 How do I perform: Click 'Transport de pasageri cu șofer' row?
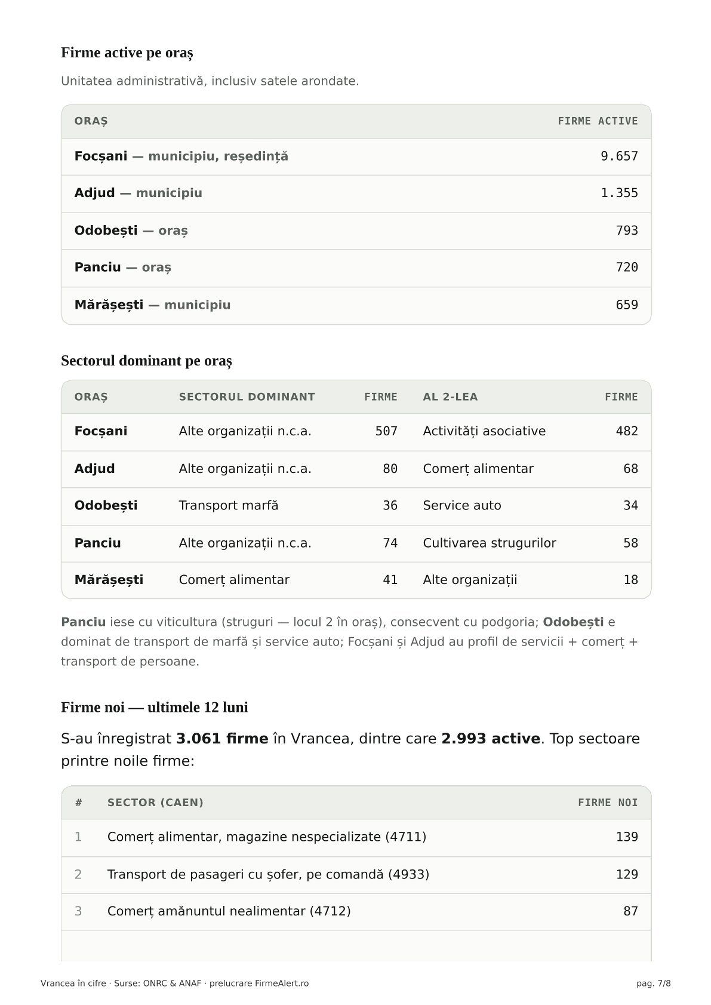[356, 875]
